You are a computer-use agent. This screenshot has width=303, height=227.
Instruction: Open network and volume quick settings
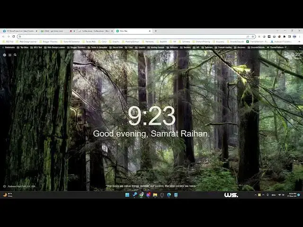coord(281,195)
